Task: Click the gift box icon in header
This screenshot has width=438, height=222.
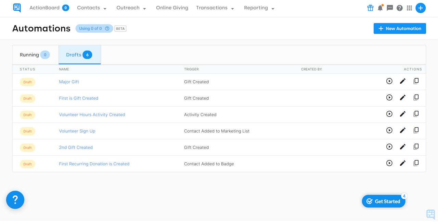Action: coord(370,8)
